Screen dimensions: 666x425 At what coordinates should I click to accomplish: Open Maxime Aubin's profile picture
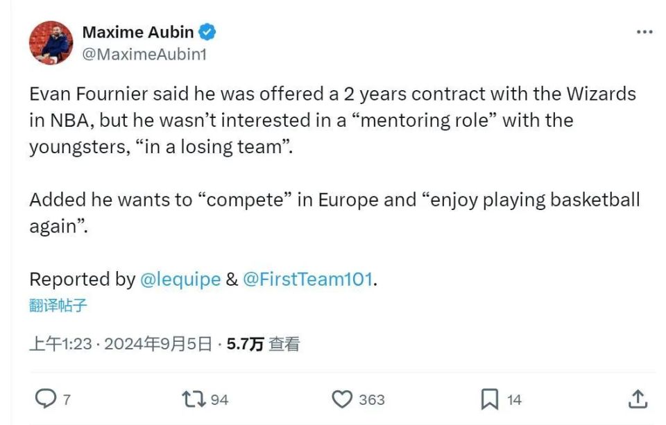pos(51,43)
